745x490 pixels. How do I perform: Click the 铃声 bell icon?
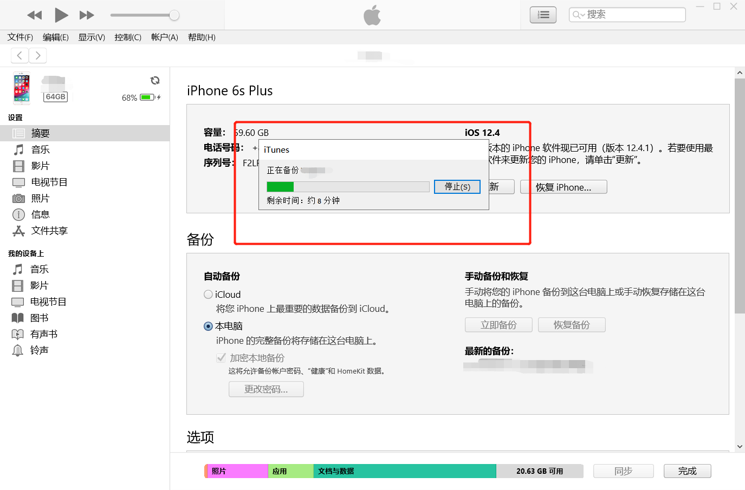18,350
